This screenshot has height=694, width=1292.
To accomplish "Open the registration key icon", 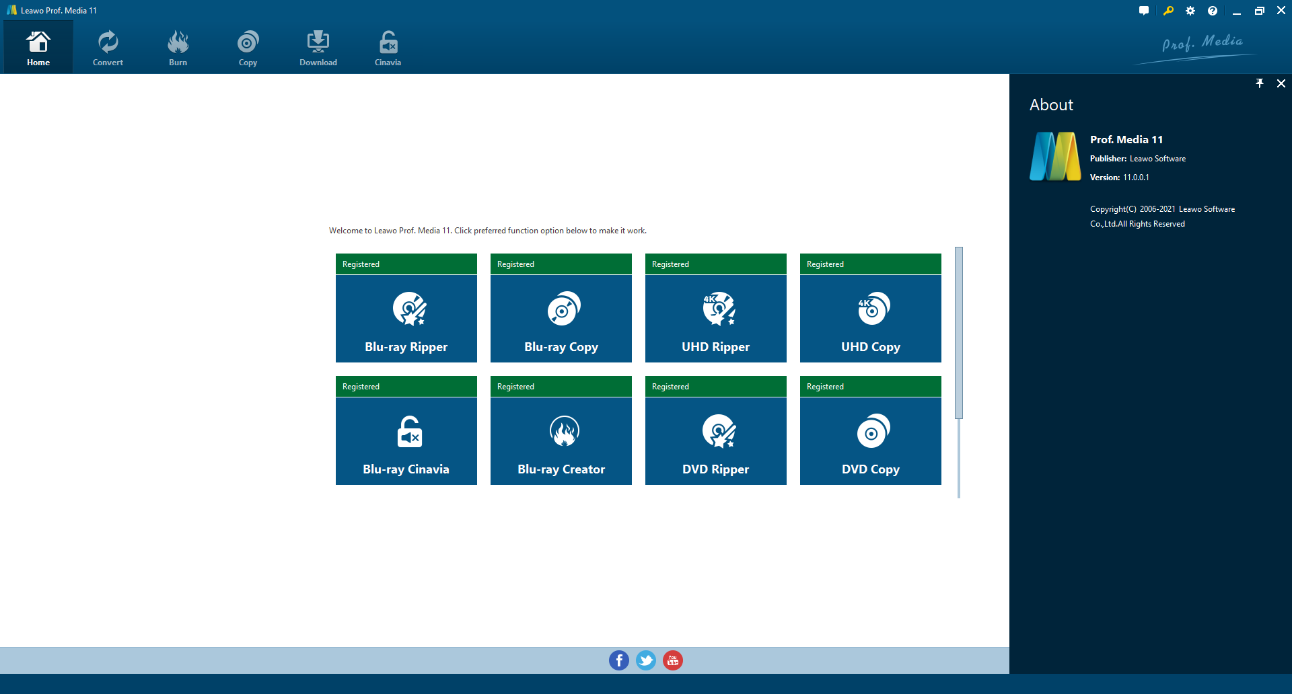I will coord(1168,11).
